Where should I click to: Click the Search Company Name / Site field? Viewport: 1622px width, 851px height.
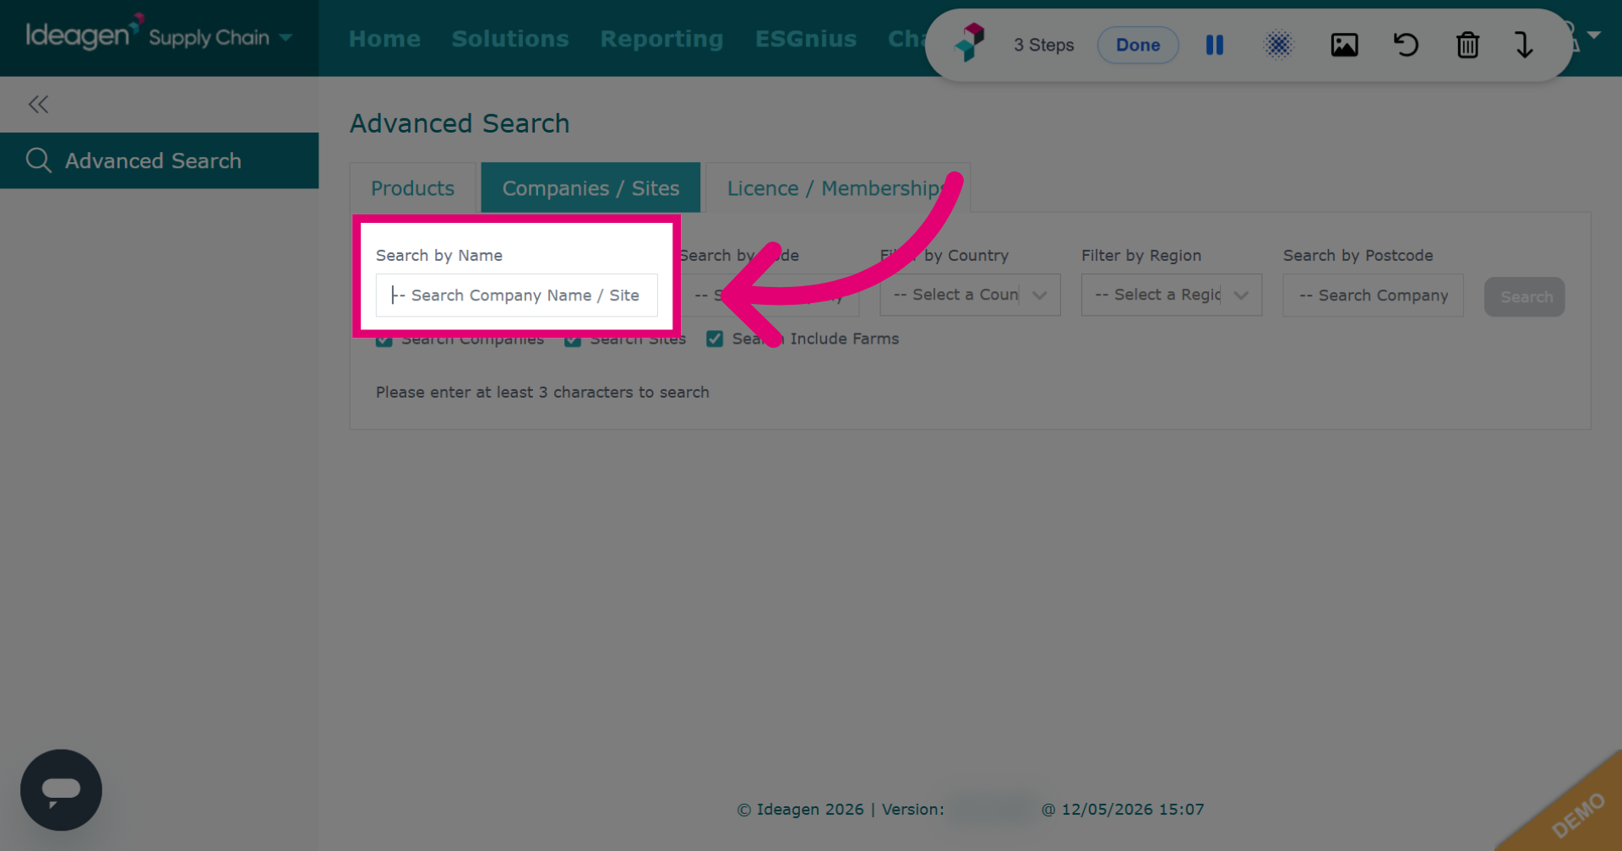[516, 295]
